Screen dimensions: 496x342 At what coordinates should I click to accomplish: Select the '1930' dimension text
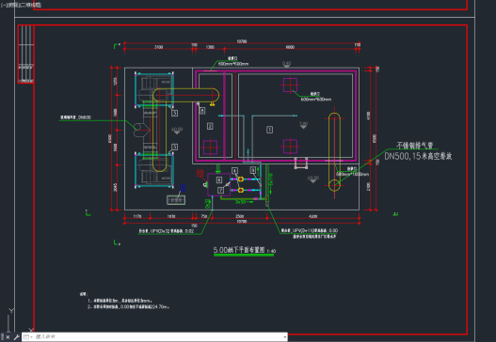click(x=171, y=216)
